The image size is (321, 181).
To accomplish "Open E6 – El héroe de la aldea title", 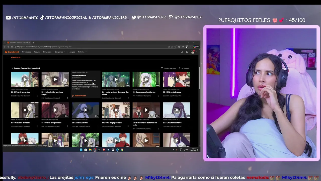I will 172,92.
